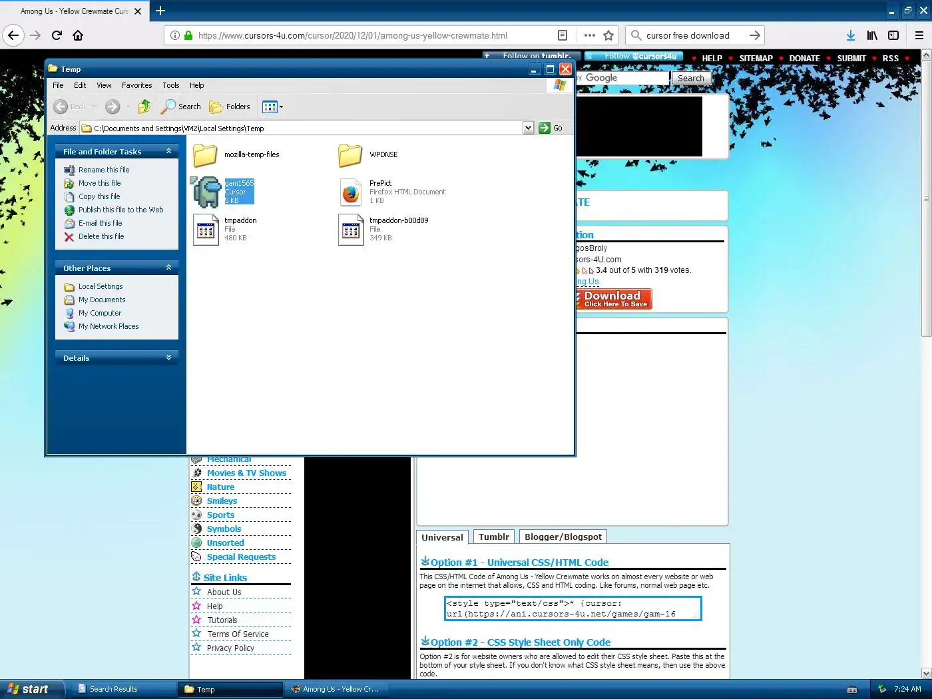Open Firefox downloads arrow
Screen dimensions: 932x699
pos(850,35)
